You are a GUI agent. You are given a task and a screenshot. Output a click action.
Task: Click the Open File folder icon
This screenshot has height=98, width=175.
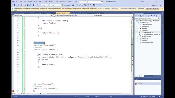pyautogui.click(x=25, y=5)
